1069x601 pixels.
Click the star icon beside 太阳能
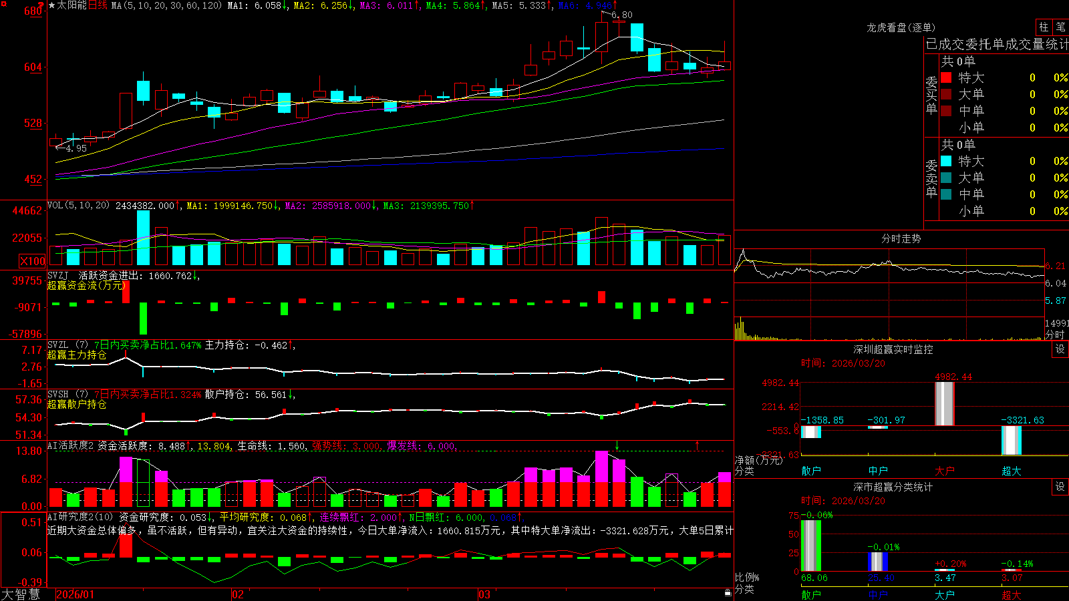click(x=52, y=5)
